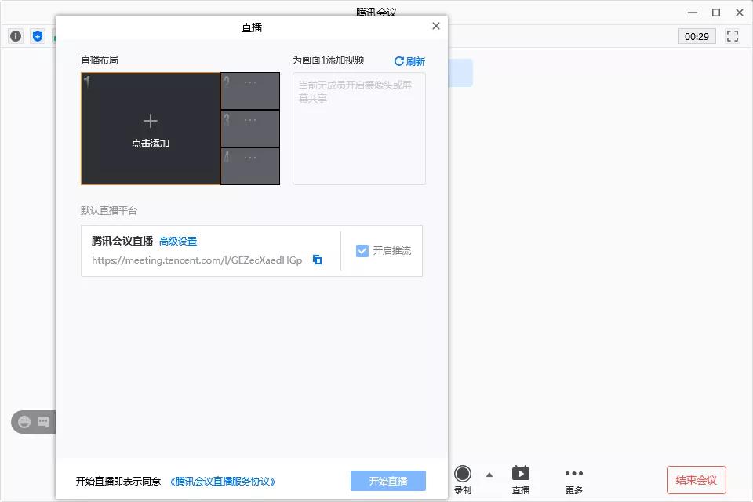753x502 pixels.
Task: Select the meeting.tencent.com stream URL
Action: [198, 261]
